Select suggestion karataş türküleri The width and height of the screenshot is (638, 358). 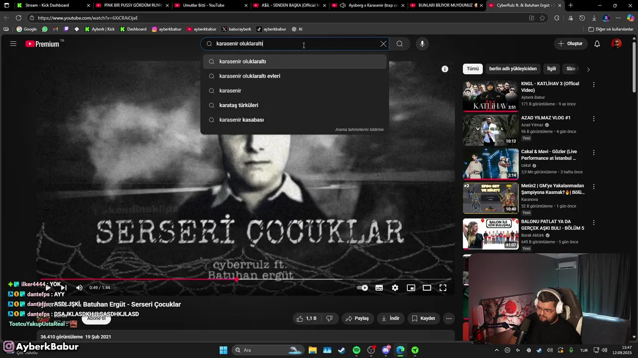click(295, 105)
